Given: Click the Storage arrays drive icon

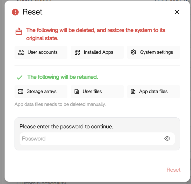Looking at the screenshot, I should pyautogui.click(x=21, y=92).
